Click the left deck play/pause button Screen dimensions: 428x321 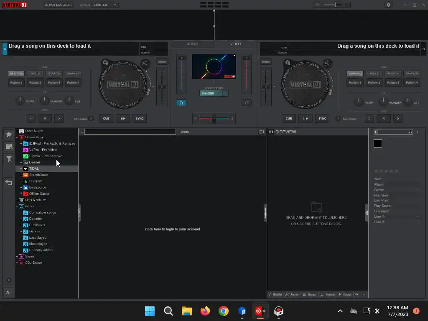123,118
